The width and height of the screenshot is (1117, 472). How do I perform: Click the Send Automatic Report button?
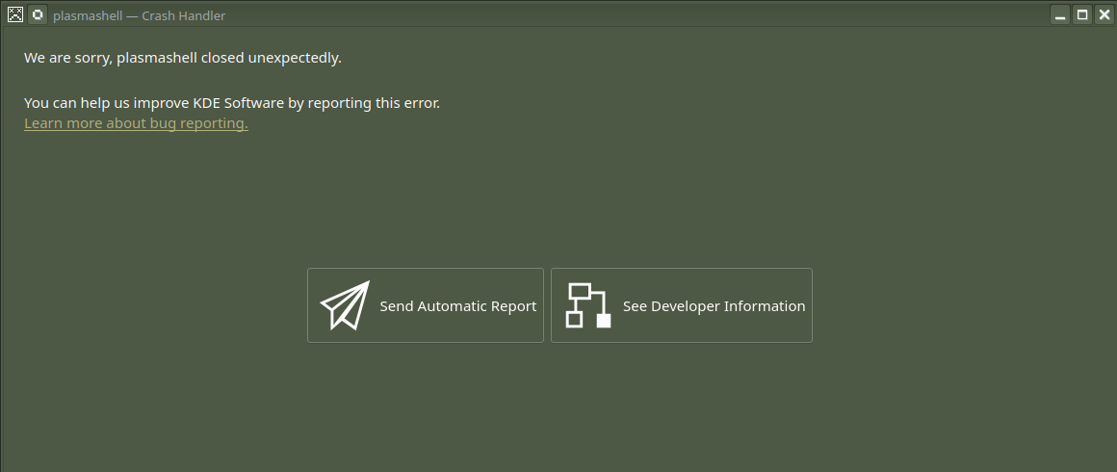[426, 305]
